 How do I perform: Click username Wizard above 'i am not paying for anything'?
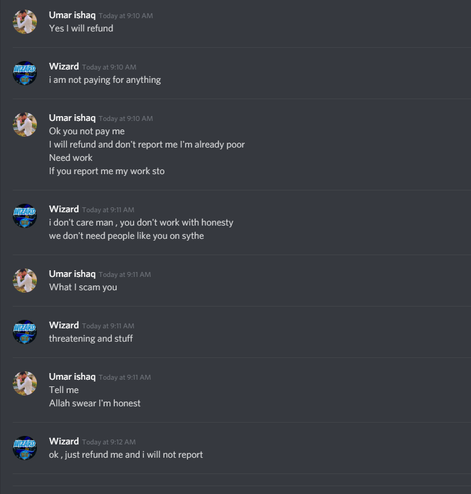[x=64, y=67]
